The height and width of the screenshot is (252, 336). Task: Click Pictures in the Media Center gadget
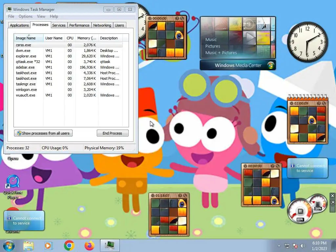click(x=213, y=46)
